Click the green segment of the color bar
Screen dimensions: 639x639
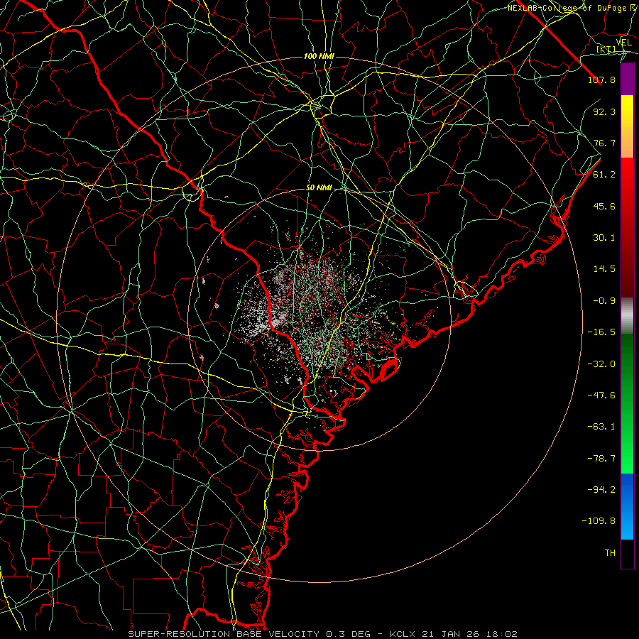point(627,403)
